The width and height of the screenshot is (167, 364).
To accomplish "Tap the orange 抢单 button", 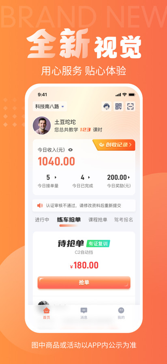I will 84,282.
